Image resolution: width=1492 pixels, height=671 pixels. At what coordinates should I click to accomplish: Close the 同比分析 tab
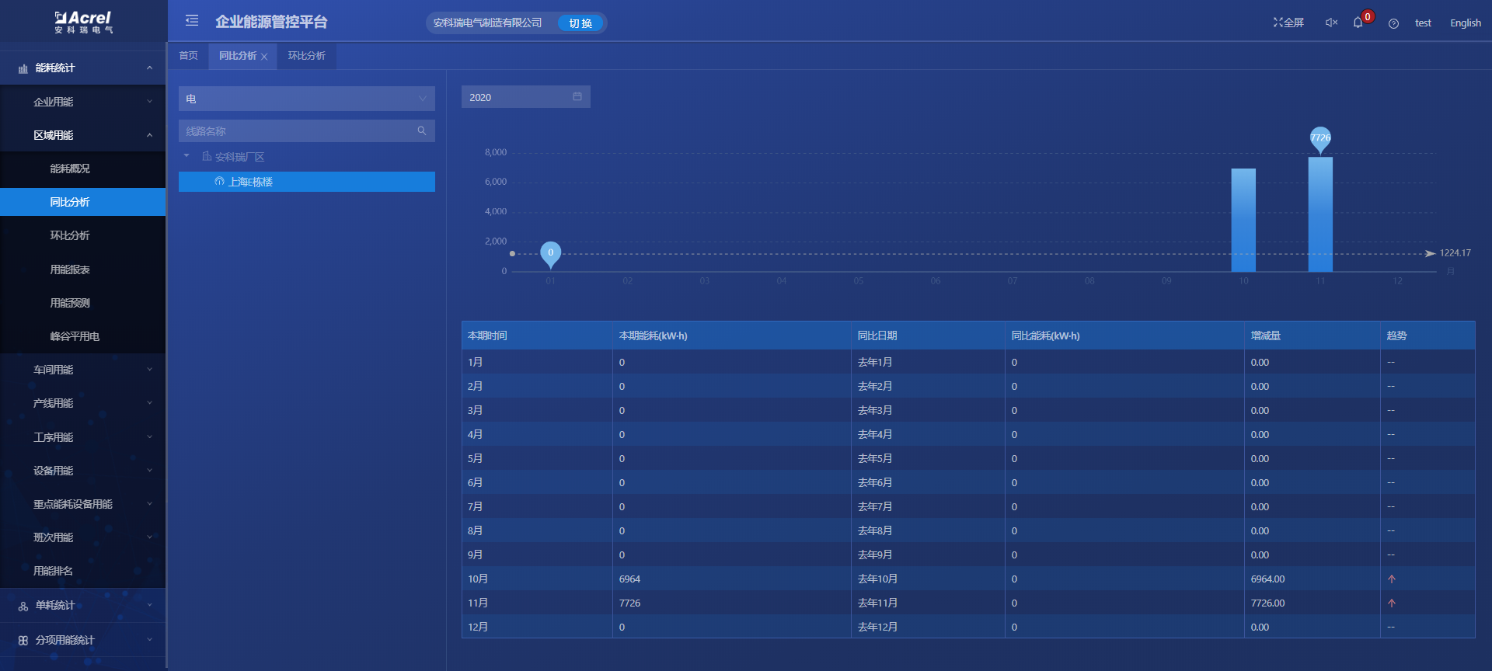(x=264, y=57)
